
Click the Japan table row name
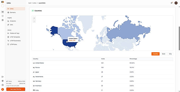37,72
